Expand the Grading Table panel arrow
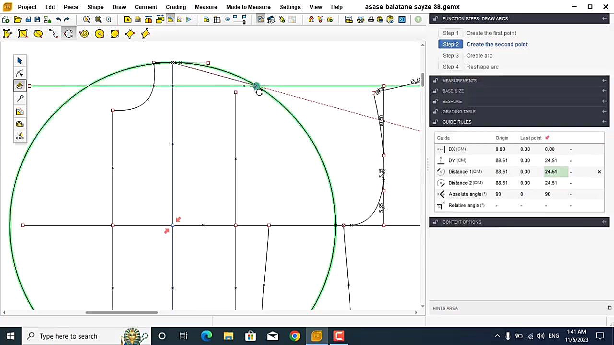The image size is (614, 345). tap(604, 112)
